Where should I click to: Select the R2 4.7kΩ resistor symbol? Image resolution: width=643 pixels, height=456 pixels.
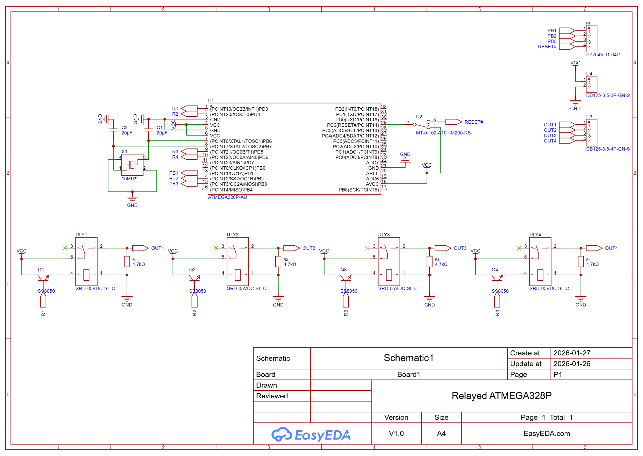tap(278, 262)
